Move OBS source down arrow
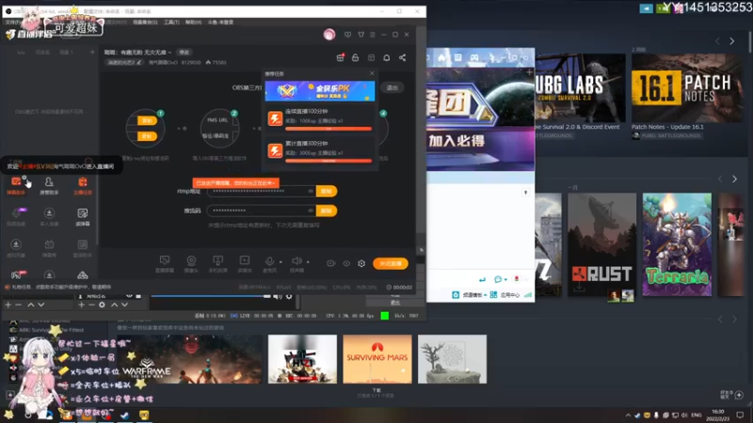The image size is (753, 423). [125, 305]
